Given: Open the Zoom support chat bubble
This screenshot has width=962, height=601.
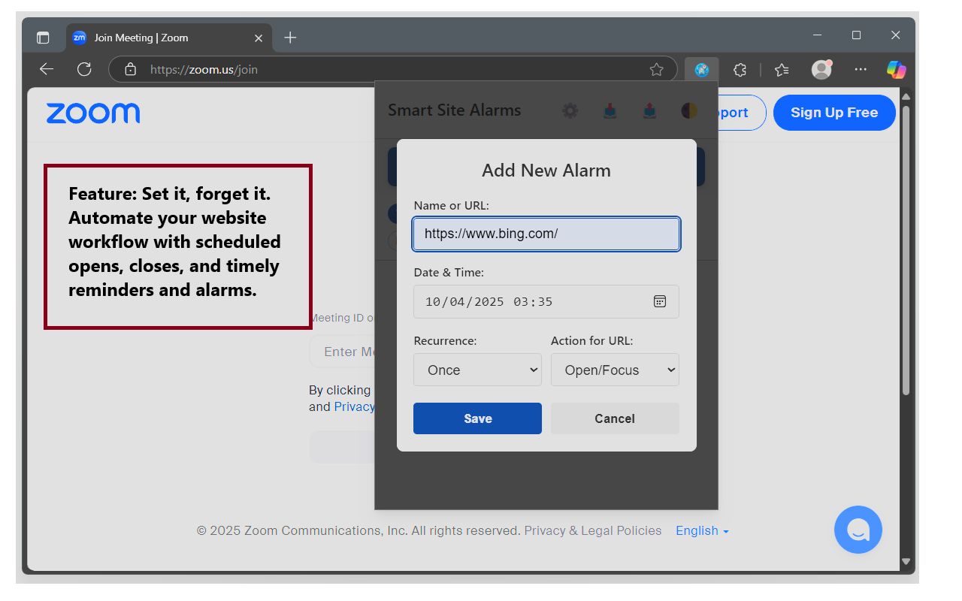Looking at the screenshot, I should point(858,530).
